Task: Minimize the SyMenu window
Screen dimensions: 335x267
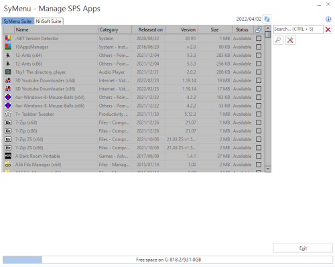Action: coord(319,5)
